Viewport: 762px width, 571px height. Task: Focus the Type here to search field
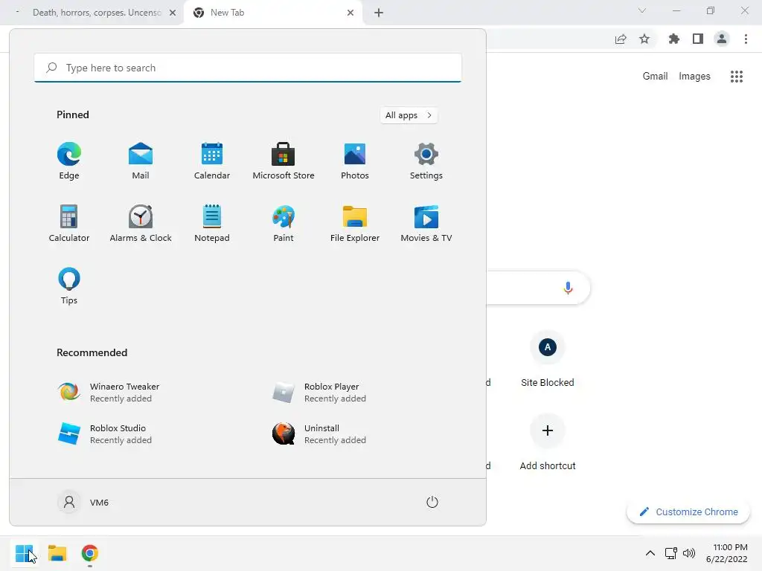click(248, 68)
